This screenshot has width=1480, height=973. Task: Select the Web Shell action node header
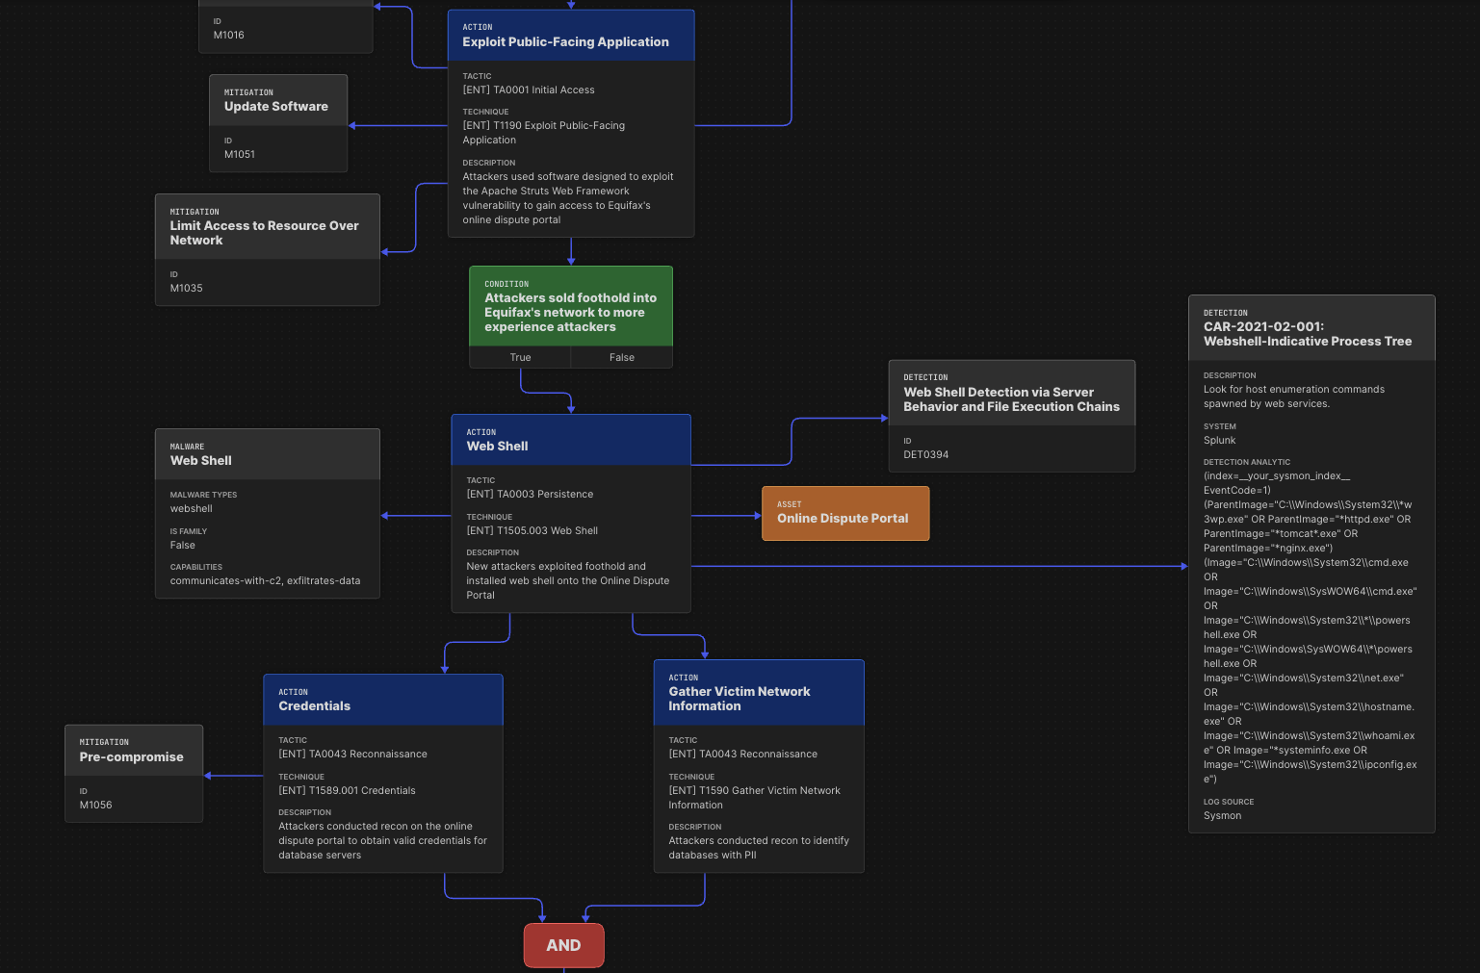(571, 440)
